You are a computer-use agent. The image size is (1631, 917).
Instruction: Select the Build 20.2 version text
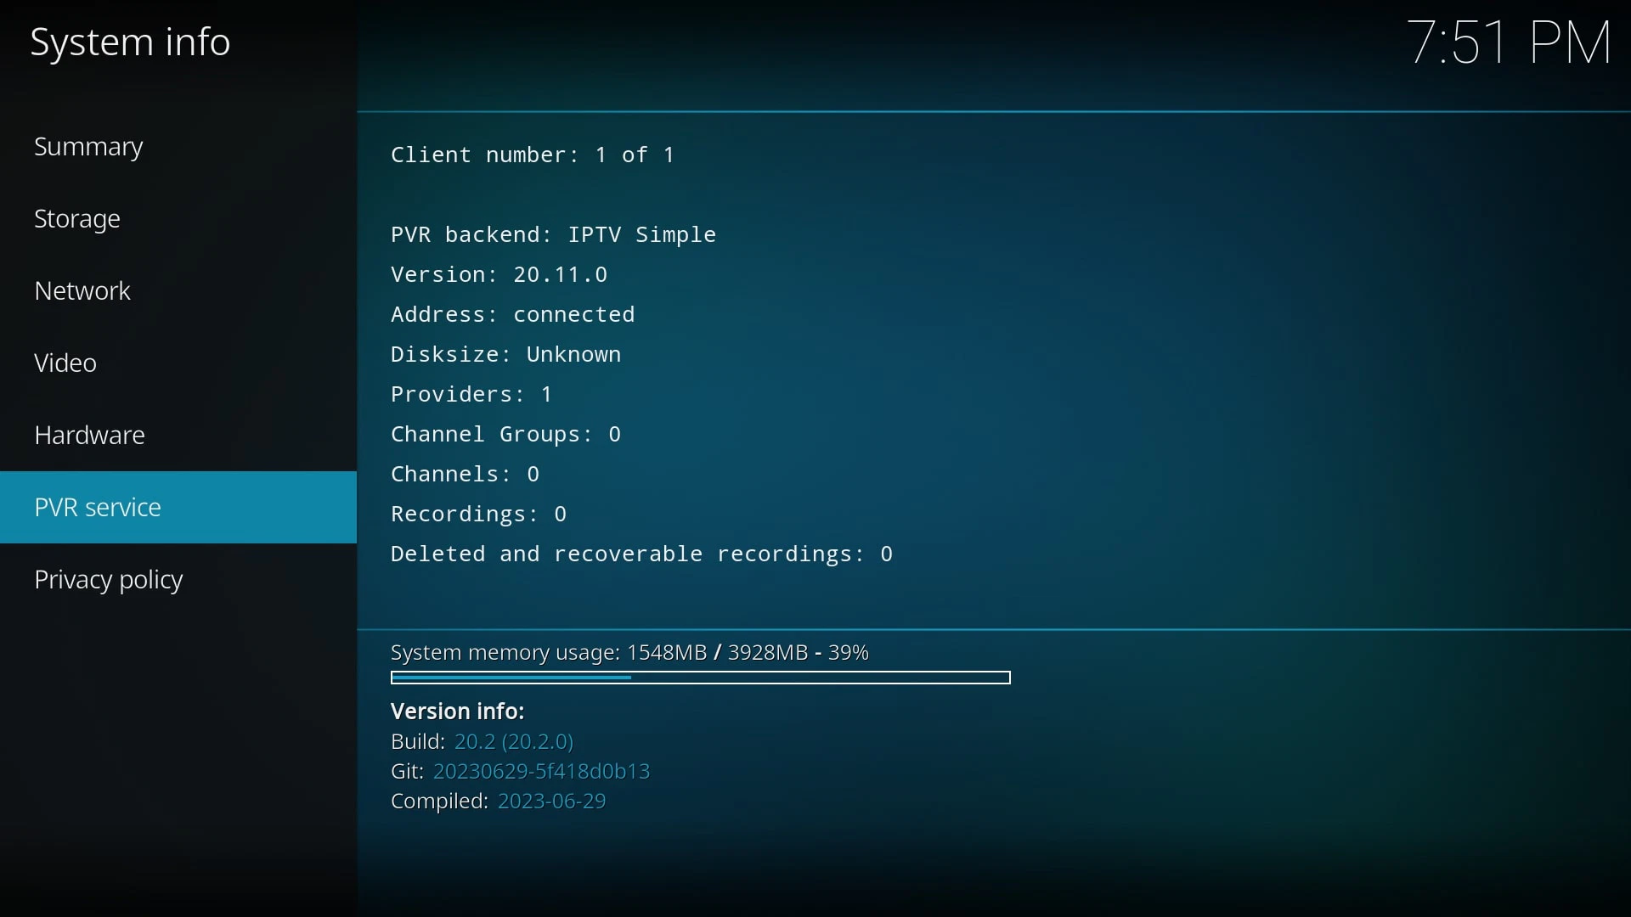coord(483,742)
